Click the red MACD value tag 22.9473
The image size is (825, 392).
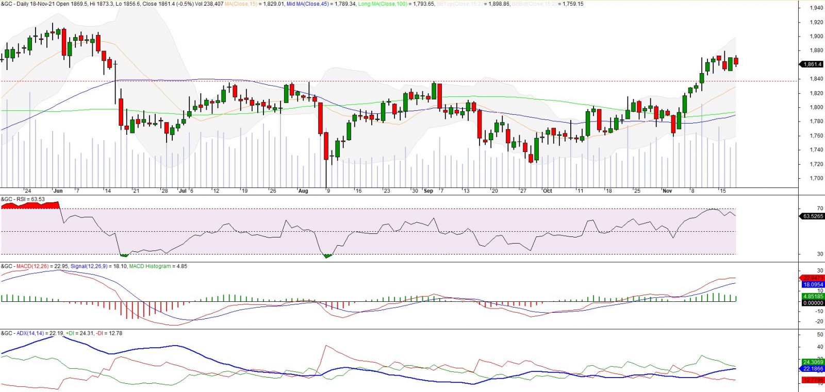pyautogui.click(x=813, y=278)
